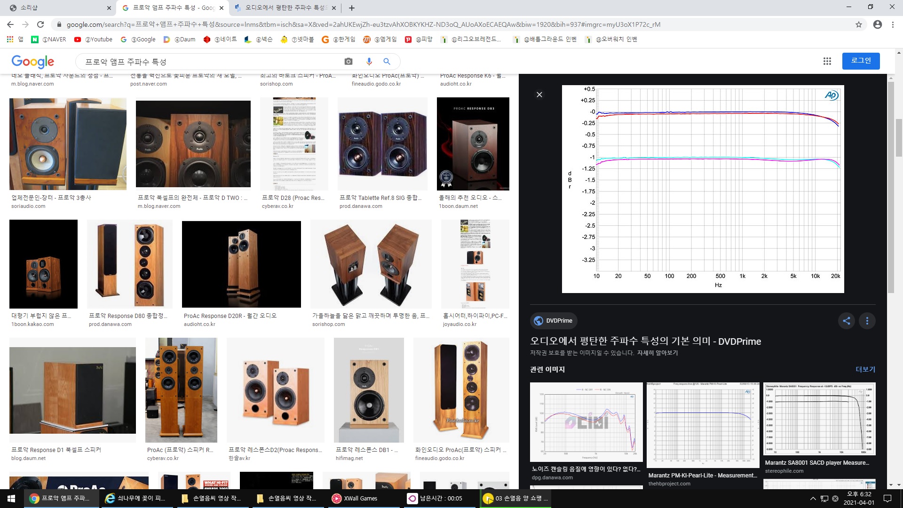Image resolution: width=903 pixels, height=508 pixels.
Task: Click the page's outer vertical scrollbar
Action: [899, 137]
